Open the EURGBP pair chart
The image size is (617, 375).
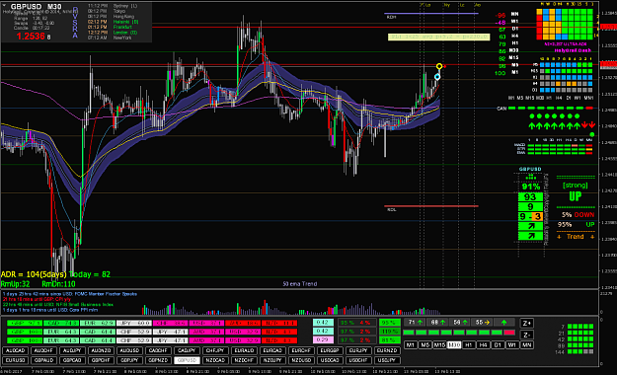coord(330,350)
